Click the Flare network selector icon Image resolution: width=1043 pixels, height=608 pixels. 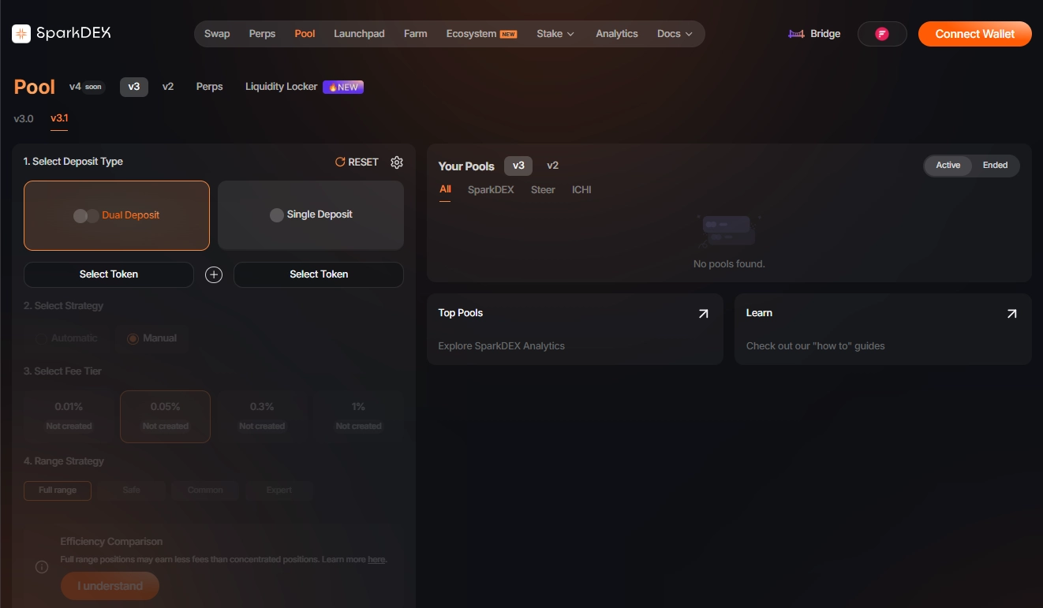tap(882, 34)
